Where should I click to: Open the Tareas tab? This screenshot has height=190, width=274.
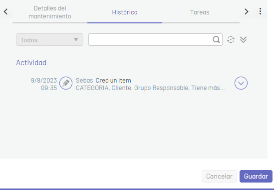[200, 12]
